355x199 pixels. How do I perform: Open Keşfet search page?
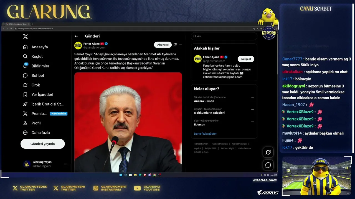[33, 56]
